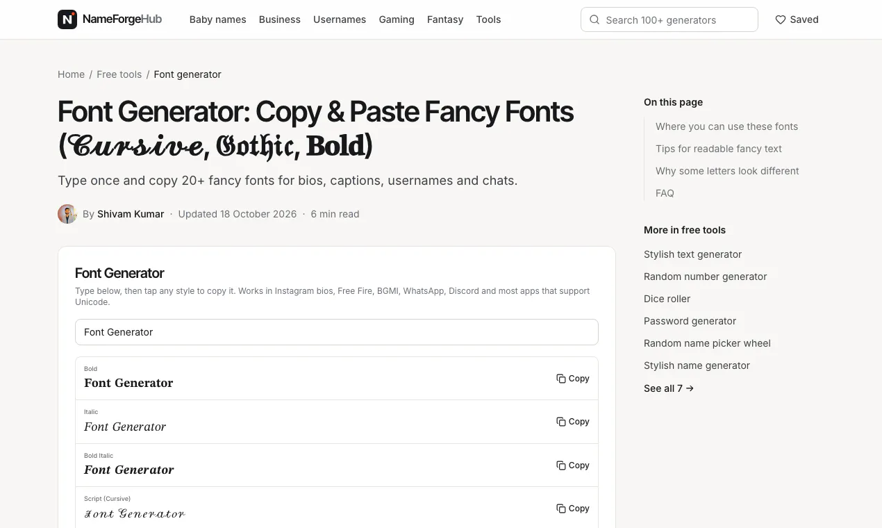Image resolution: width=882 pixels, height=528 pixels.
Task: Copy the Script (Cursive) font style
Action: pyautogui.click(x=573, y=509)
